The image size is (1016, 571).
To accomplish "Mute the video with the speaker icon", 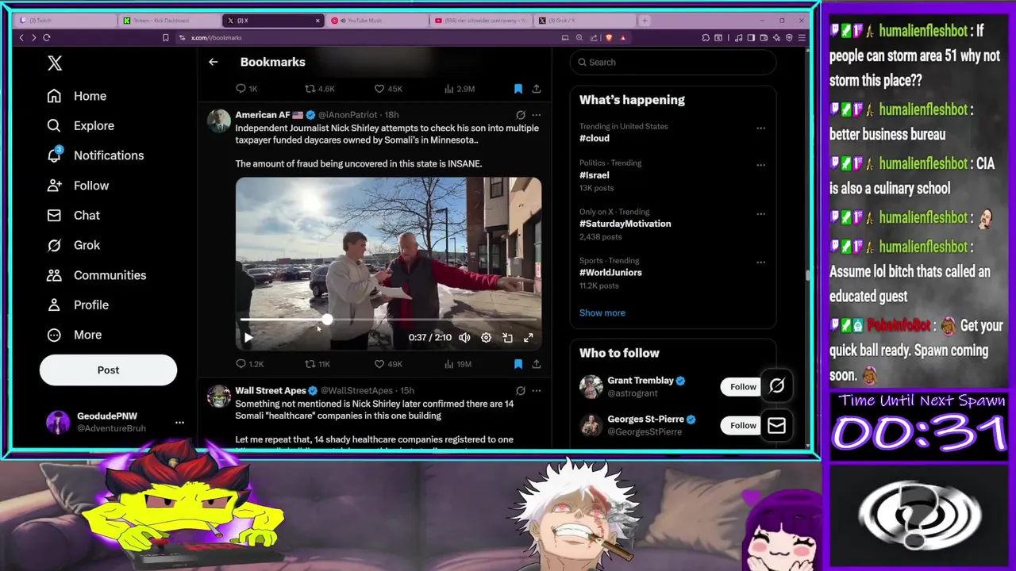I will [x=464, y=338].
